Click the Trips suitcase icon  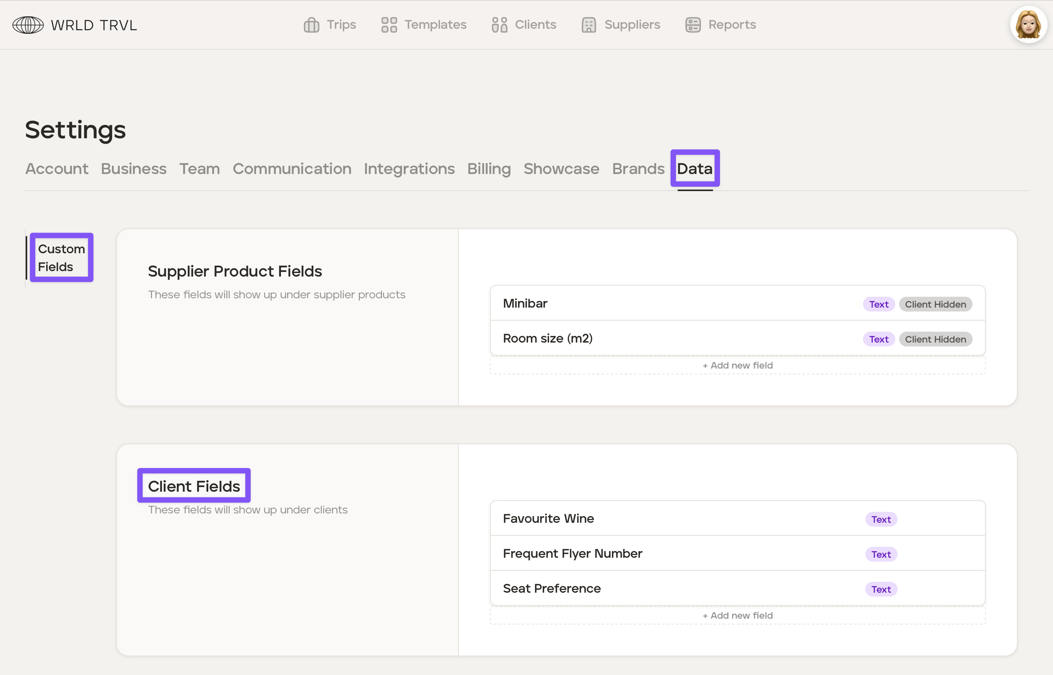click(x=311, y=25)
